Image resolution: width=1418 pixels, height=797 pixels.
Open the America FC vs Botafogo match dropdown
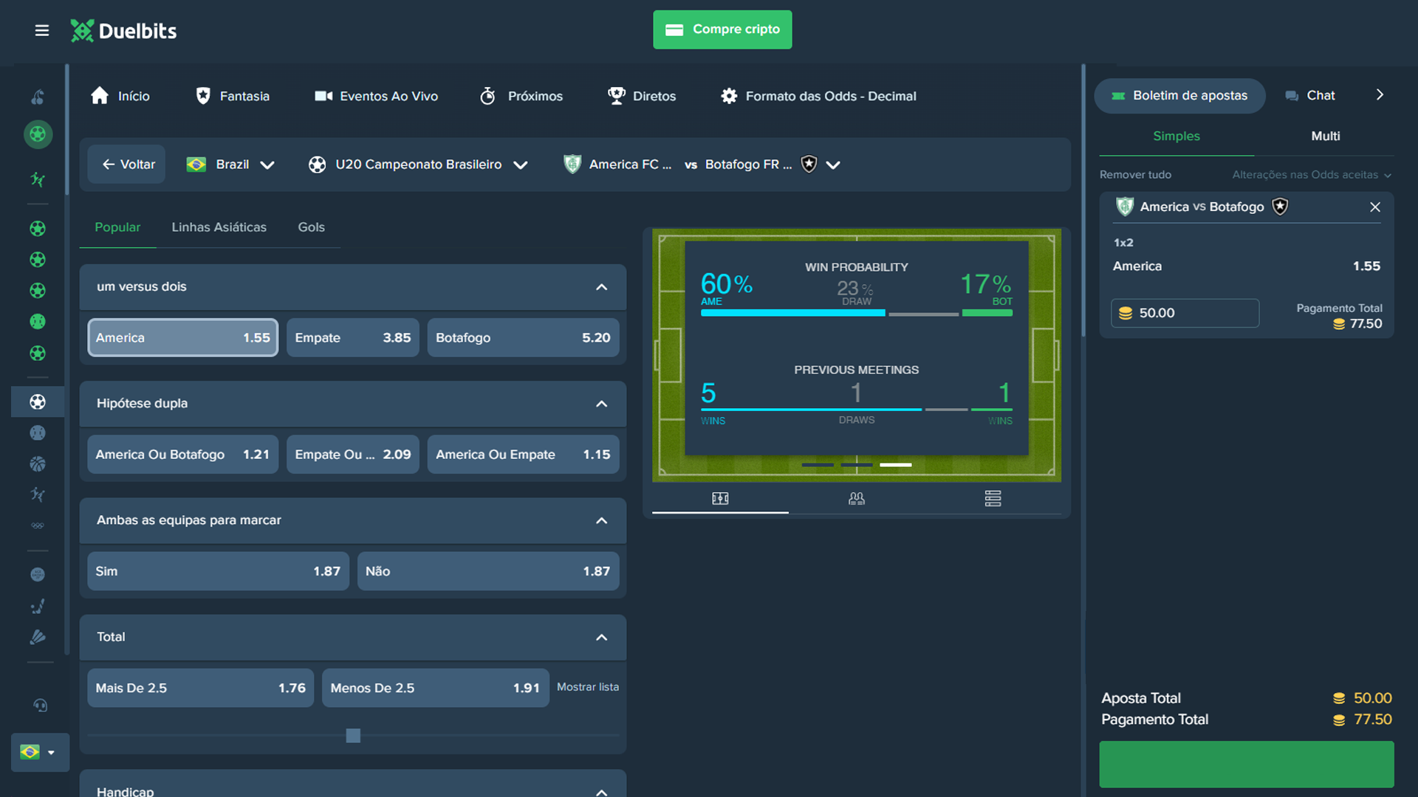702,165
